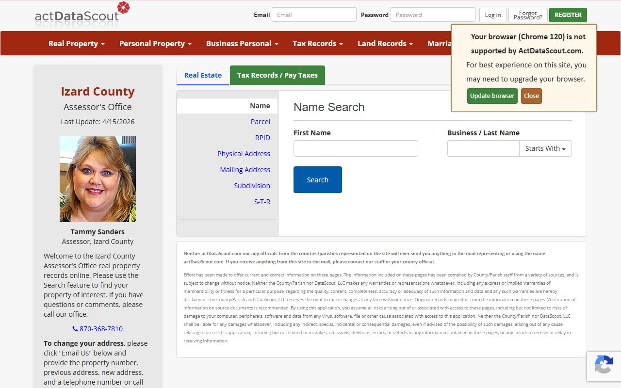
Task: Click the Name Search heading
Action: click(x=329, y=107)
